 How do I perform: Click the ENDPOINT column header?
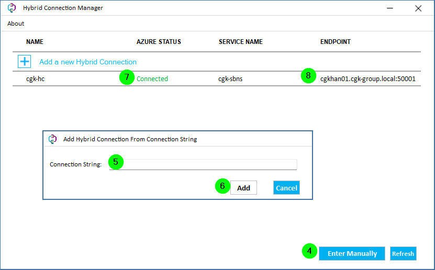point(336,42)
